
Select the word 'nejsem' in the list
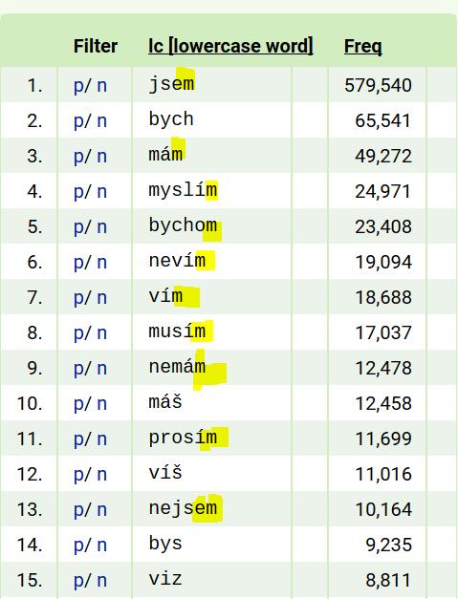pos(183,508)
